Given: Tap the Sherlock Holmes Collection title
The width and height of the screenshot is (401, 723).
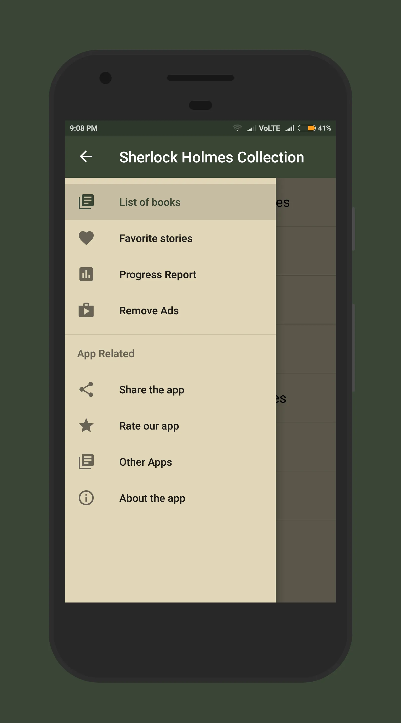Looking at the screenshot, I should 212,157.
